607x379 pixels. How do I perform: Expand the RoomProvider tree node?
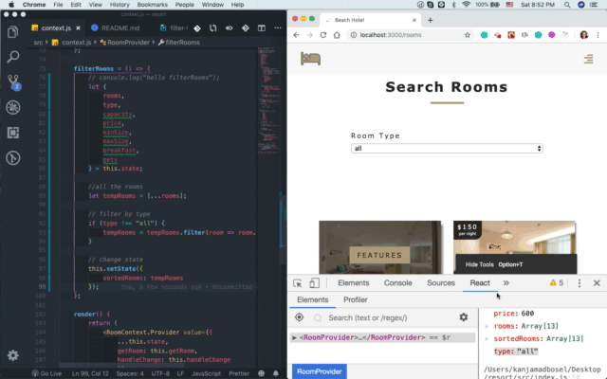294,337
